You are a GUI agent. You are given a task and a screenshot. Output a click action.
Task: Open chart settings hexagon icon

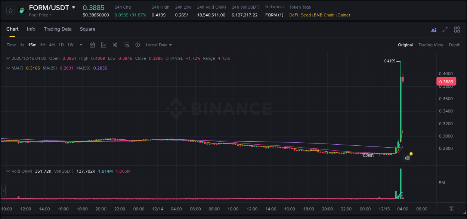pyautogui.click(x=137, y=44)
